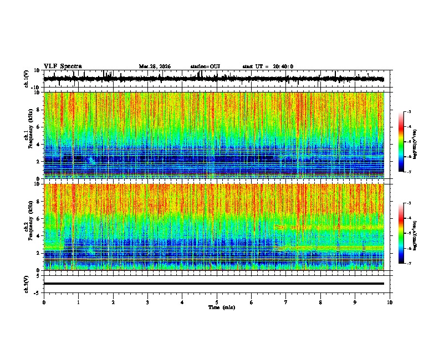Click the ch.1 spectrogram color bar
The width and height of the screenshot is (439, 339).
[x=401, y=142]
